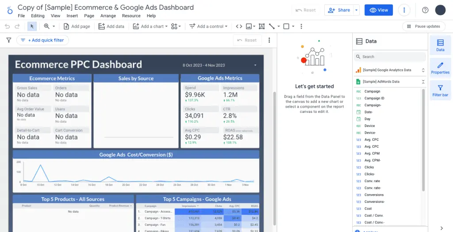Click the Share button
The image size is (453, 232).
pyautogui.click(x=339, y=10)
